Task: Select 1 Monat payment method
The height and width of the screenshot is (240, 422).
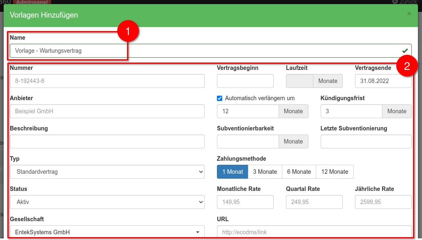Action: [x=232, y=172]
